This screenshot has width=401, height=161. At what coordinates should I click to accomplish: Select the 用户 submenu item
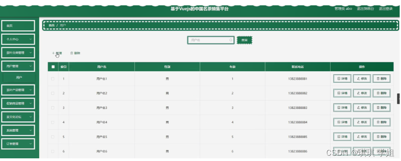pyautogui.click(x=19, y=78)
